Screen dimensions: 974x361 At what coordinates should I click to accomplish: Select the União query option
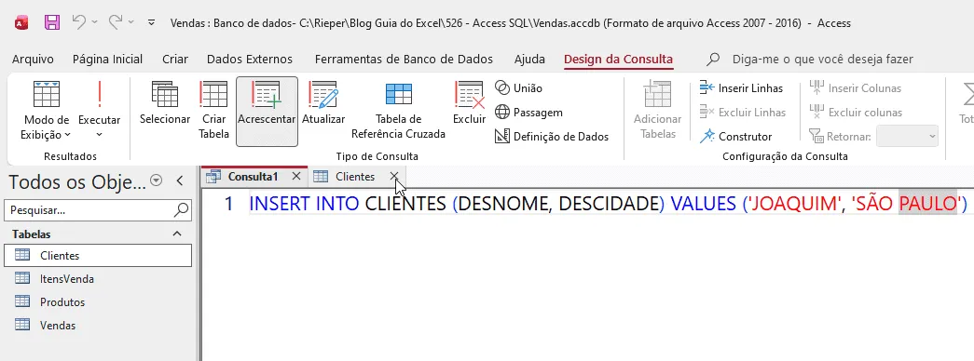pyautogui.click(x=518, y=88)
